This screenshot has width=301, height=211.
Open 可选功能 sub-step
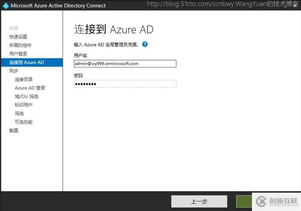click(24, 122)
